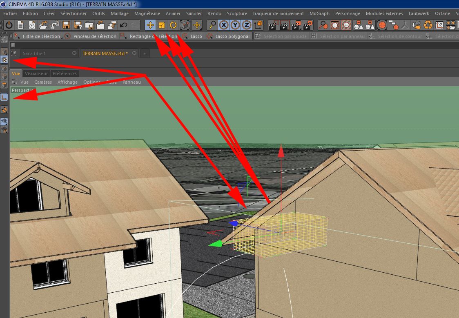The width and height of the screenshot is (459, 318).
Task: Toggle locked workplane grid icon
Action: 4,121
